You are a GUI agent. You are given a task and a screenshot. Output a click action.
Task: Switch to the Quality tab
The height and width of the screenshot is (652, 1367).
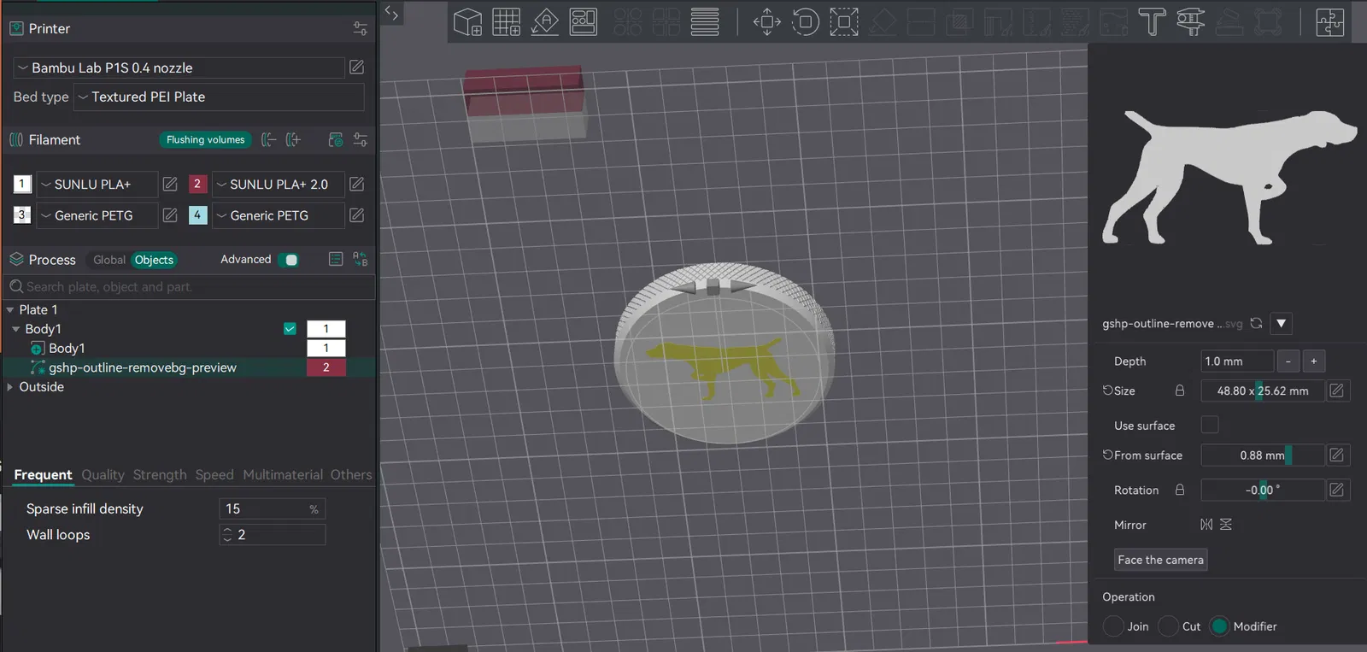tap(103, 474)
